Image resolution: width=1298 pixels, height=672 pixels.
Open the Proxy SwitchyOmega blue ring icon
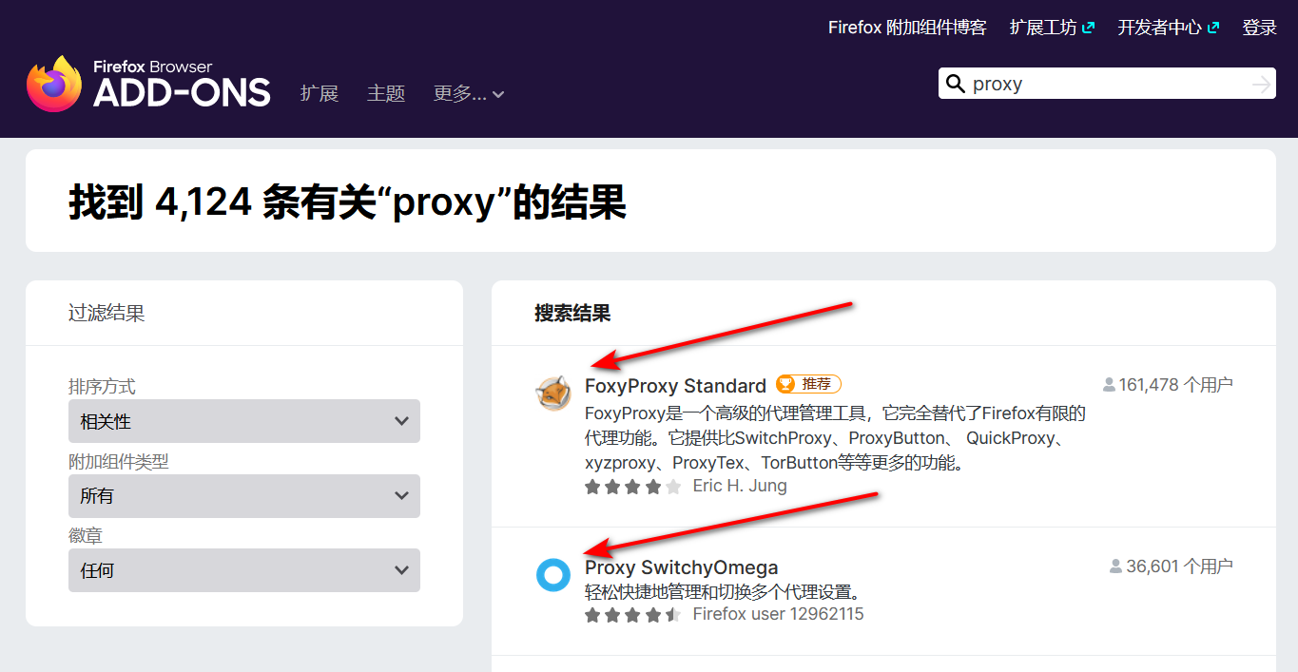(553, 574)
